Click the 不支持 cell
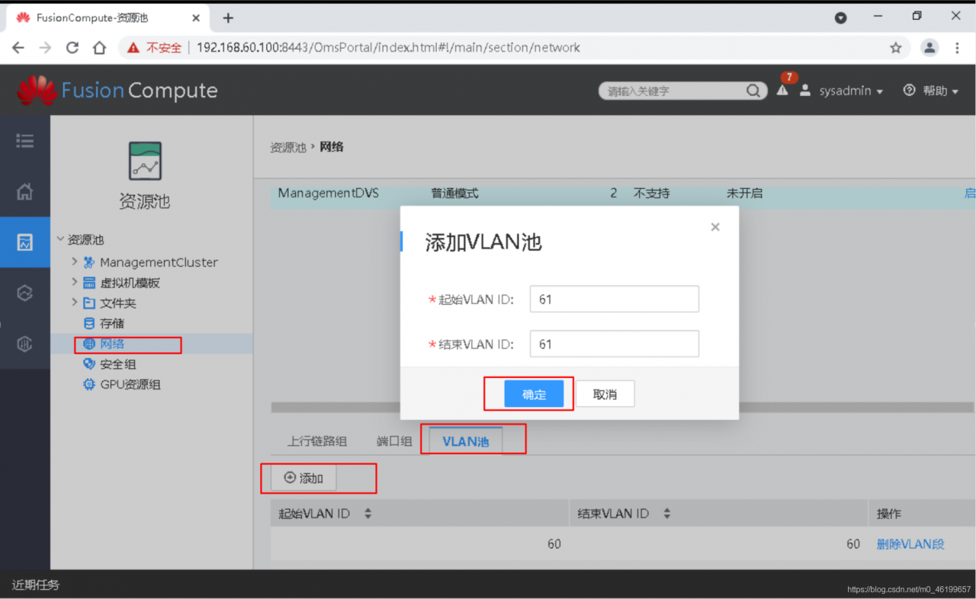976x599 pixels. (652, 194)
